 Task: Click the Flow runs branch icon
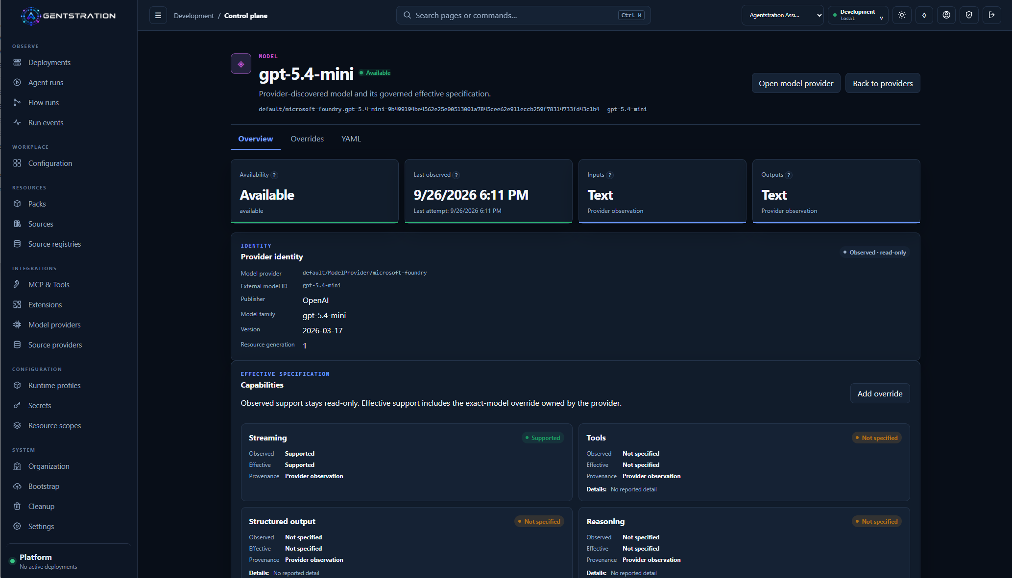tap(17, 102)
